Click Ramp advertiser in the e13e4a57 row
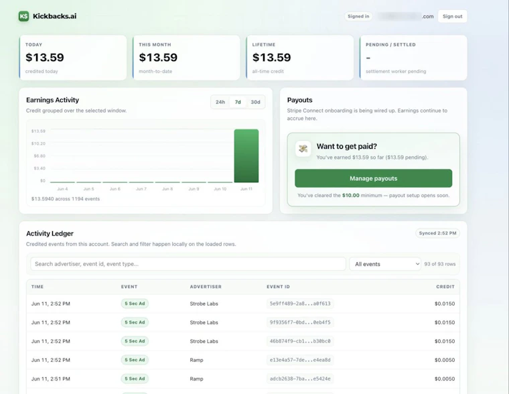 [x=196, y=360]
